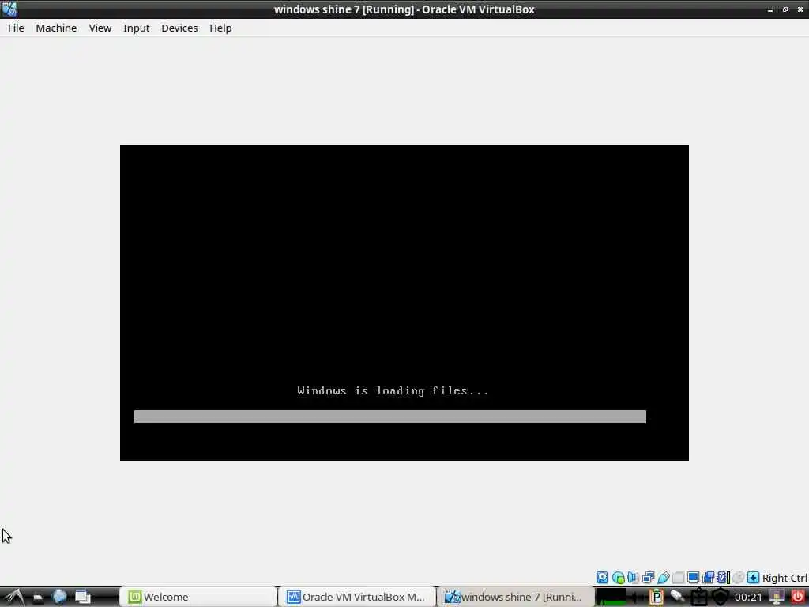Image resolution: width=809 pixels, height=607 pixels.
Task: Click the red power logout button
Action: pyautogui.click(x=798, y=597)
